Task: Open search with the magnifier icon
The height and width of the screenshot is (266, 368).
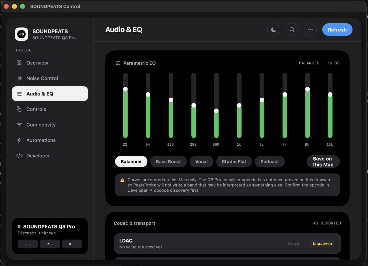Action: tap(292, 30)
